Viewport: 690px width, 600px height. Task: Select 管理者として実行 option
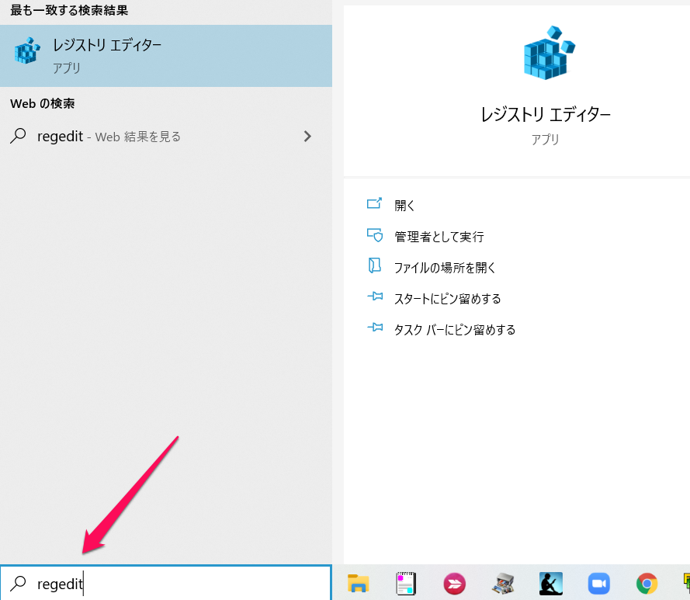tap(439, 237)
